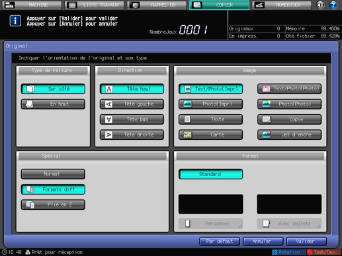
Task: Open Avec onglets format option
Action: pos(289,224)
